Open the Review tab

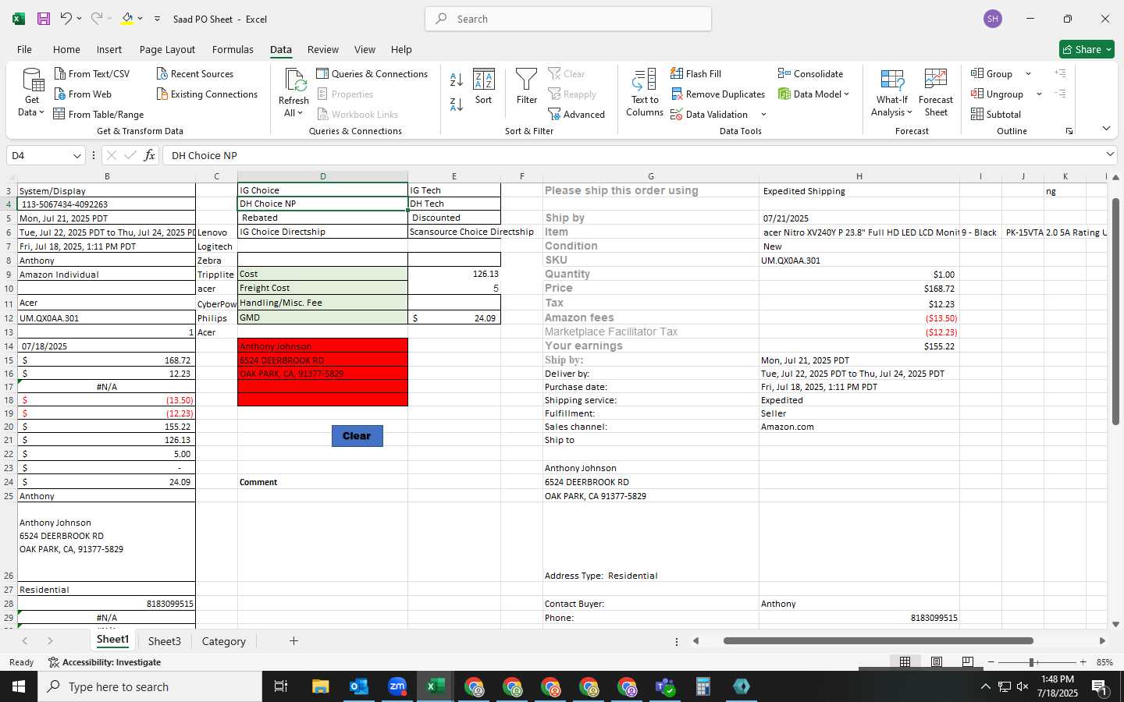pyautogui.click(x=322, y=49)
